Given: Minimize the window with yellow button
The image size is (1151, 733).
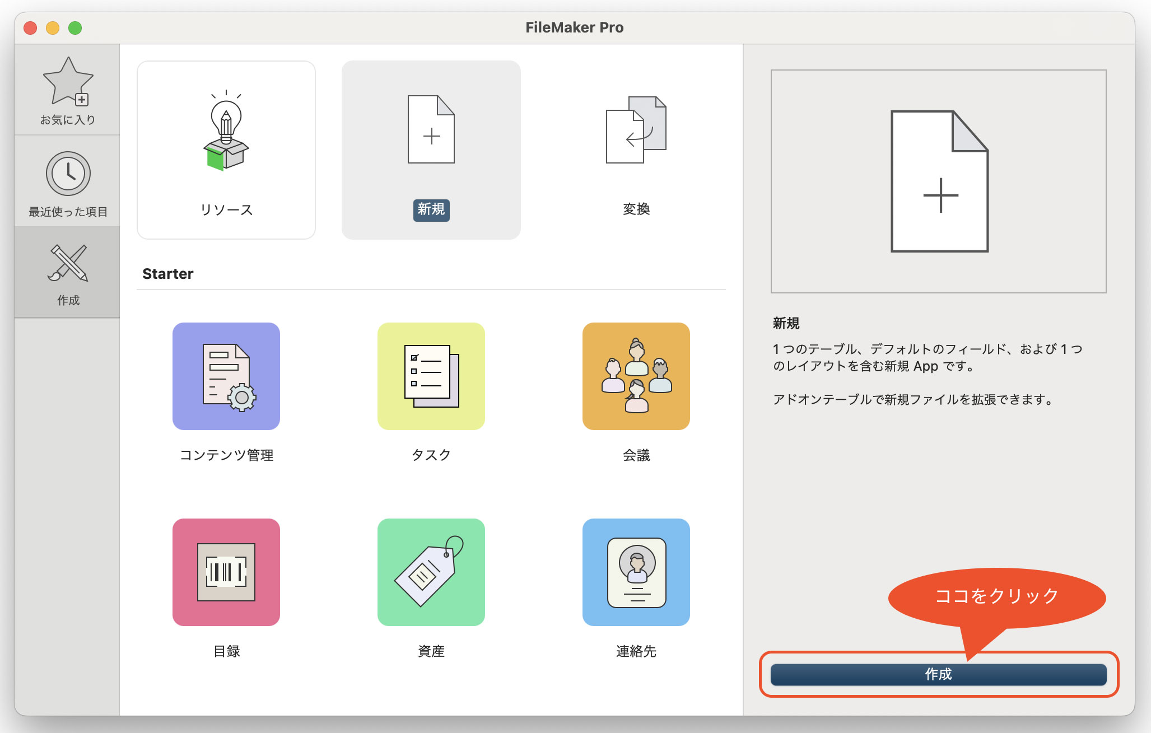Looking at the screenshot, I should click(x=53, y=28).
